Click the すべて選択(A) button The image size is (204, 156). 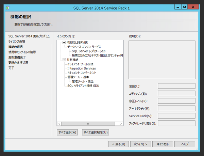tap(67, 132)
